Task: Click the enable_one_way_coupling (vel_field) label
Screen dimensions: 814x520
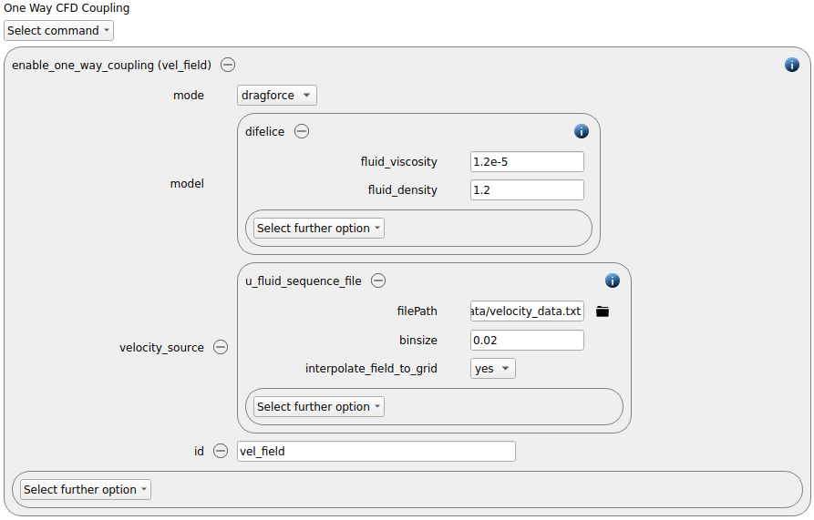Action: [111, 65]
